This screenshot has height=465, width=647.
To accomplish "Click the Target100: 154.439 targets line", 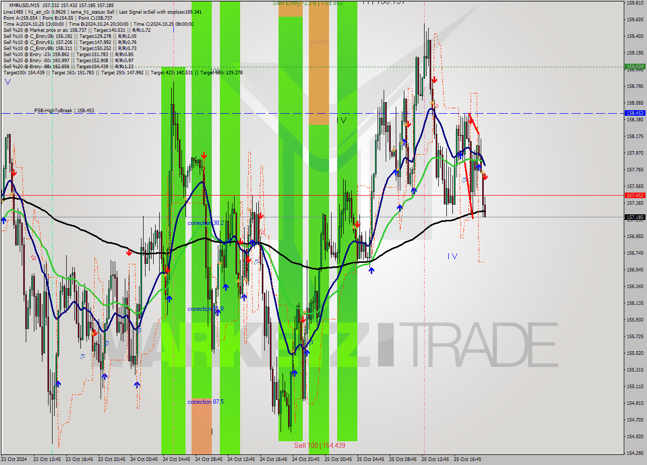I will [123, 72].
